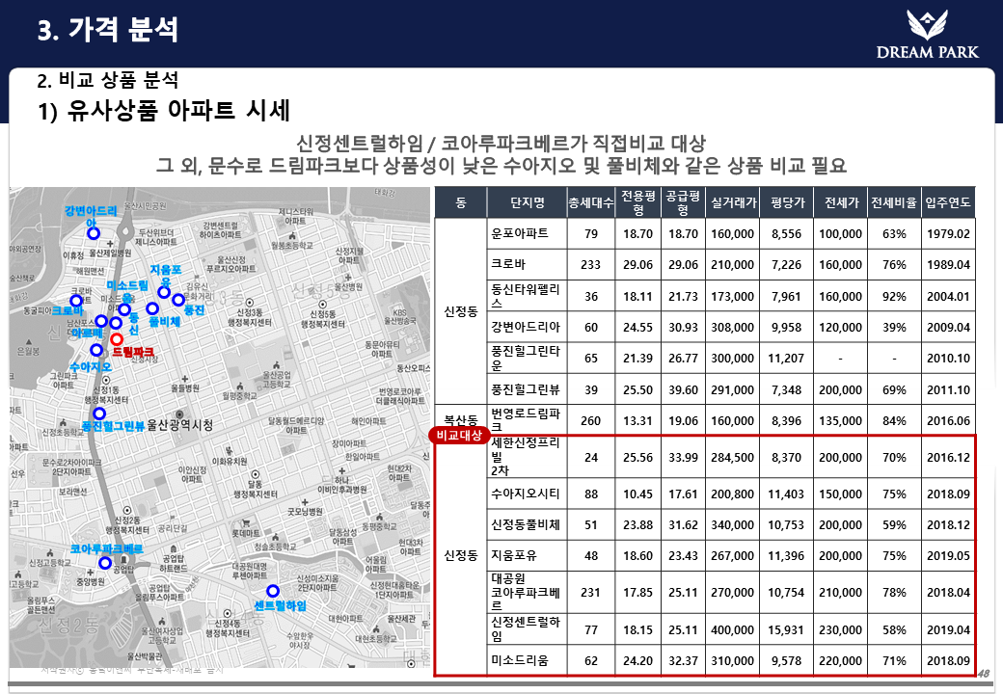Click the 풍진힐그린뷰 table cell
This screenshot has height=694, width=1003.
pos(526,389)
